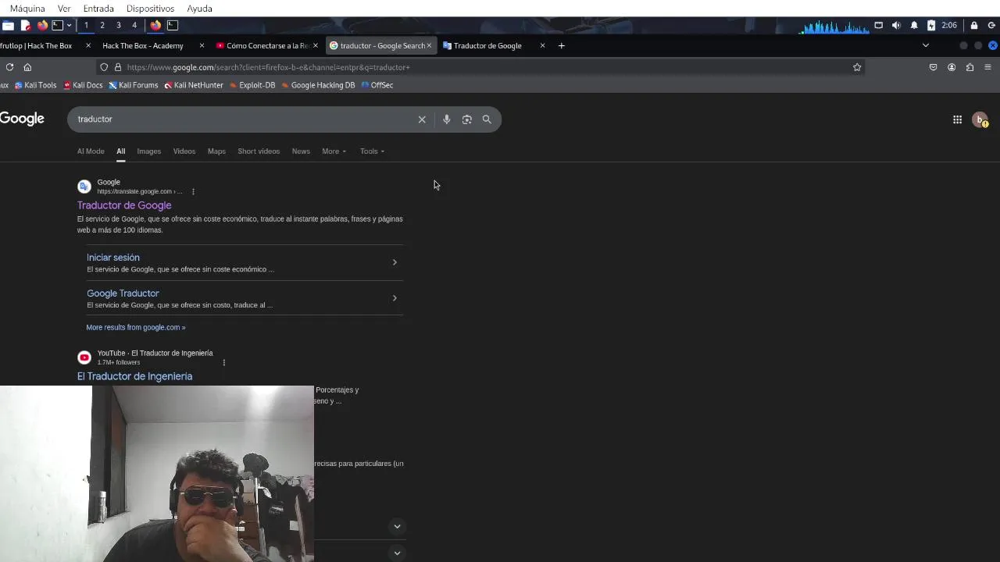The height and width of the screenshot is (562, 1000).
Task: Open the OffSec bookmark
Action: 377,85
